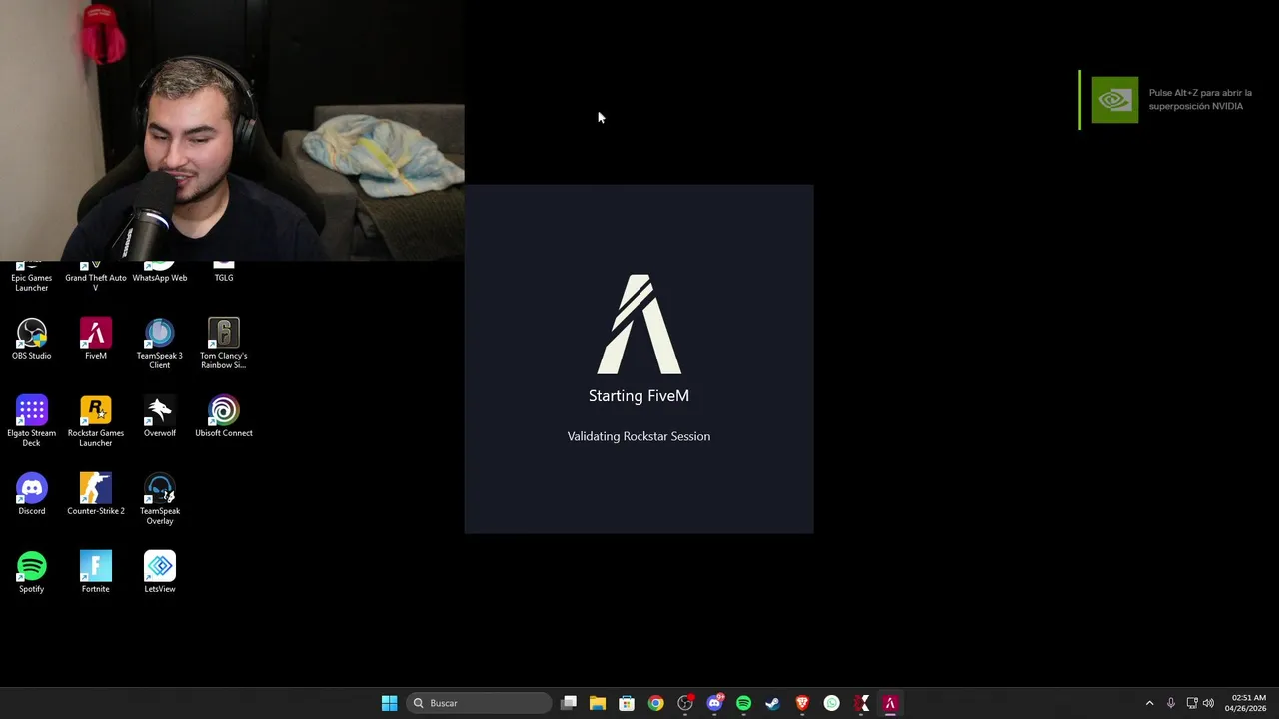Expand the hidden system tray icons chevron
This screenshot has width=1279, height=719.
pos(1149,703)
